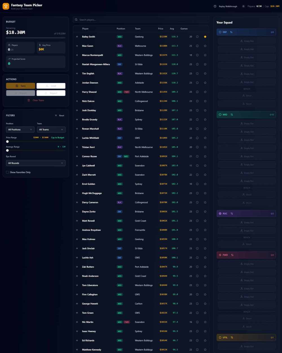Click the Fantasy Team Picker trophy logo
Image resolution: width=282 pixels, height=353 pixels.
point(6,6)
